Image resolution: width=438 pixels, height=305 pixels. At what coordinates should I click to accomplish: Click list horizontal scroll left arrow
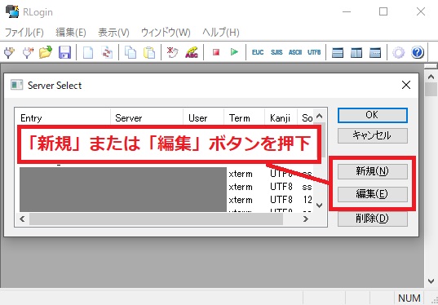(x=22, y=219)
